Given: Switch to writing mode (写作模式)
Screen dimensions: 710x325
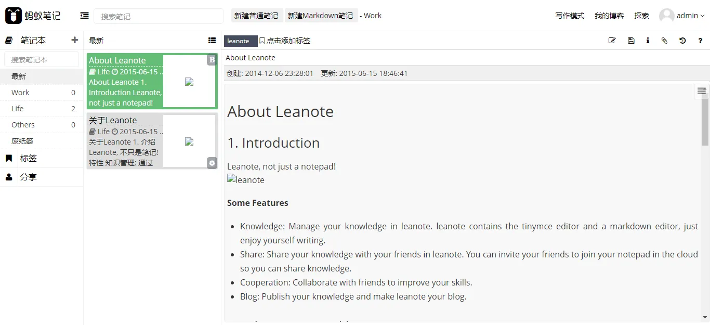Looking at the screenshot, I should tap(570, 16).
